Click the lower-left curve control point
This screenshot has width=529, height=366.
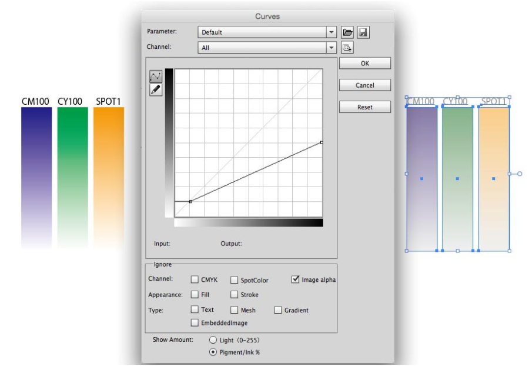pyautogui.click(x=190, y=201)
